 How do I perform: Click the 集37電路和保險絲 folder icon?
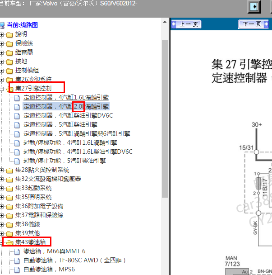9,216
